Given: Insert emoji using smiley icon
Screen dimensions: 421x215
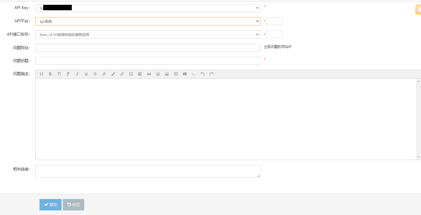Looking at the screenshot, I should (x=158, y=74).
